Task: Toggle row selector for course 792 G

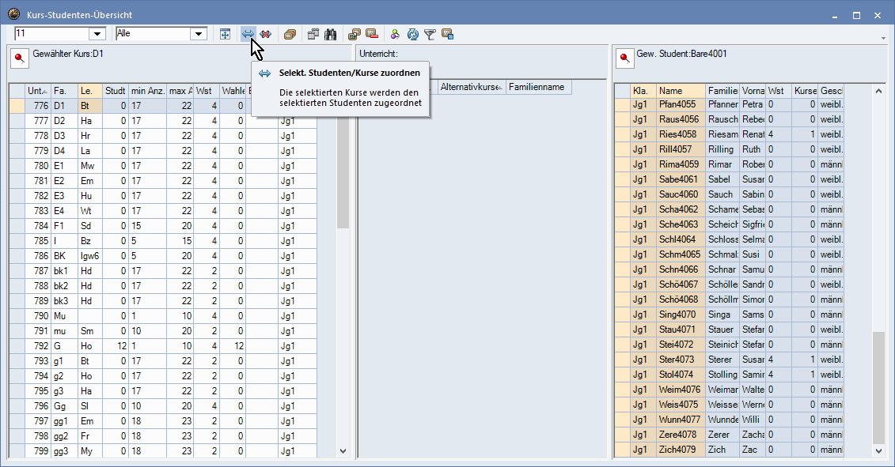Action: tap(17, 345)
